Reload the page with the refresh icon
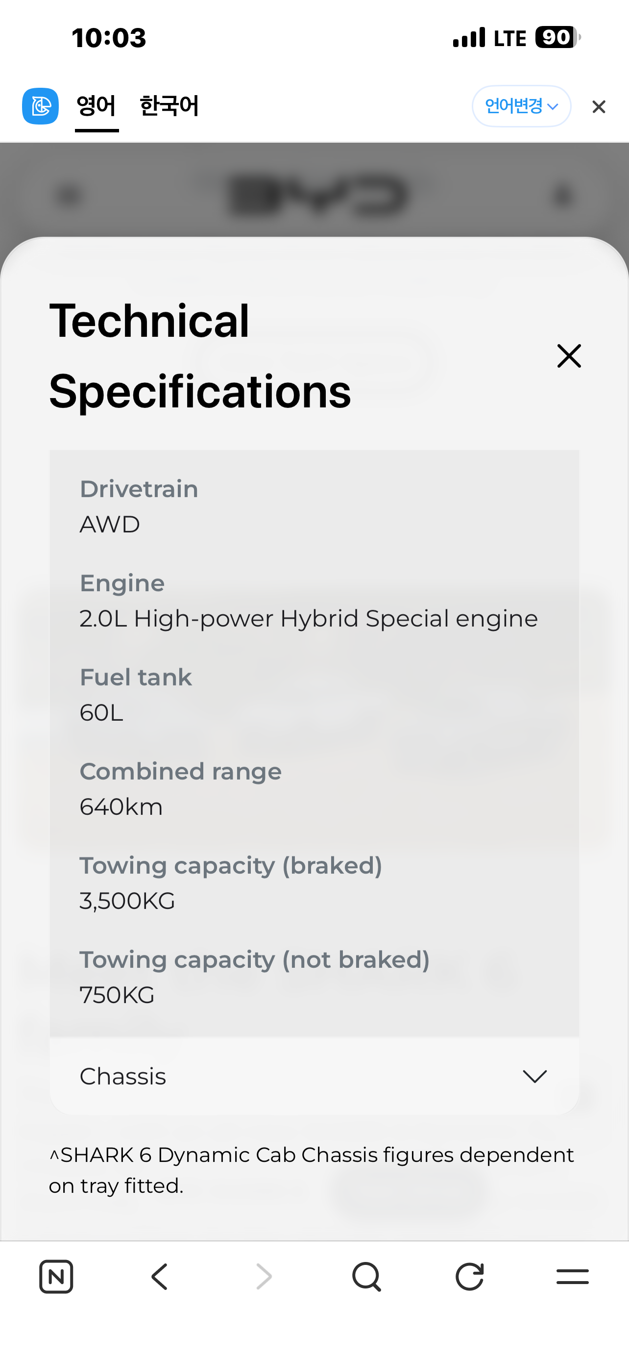 click(469, 1277)
